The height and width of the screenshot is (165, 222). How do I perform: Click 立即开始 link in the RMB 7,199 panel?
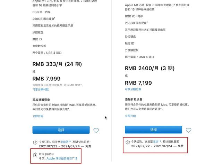(130, 116)
